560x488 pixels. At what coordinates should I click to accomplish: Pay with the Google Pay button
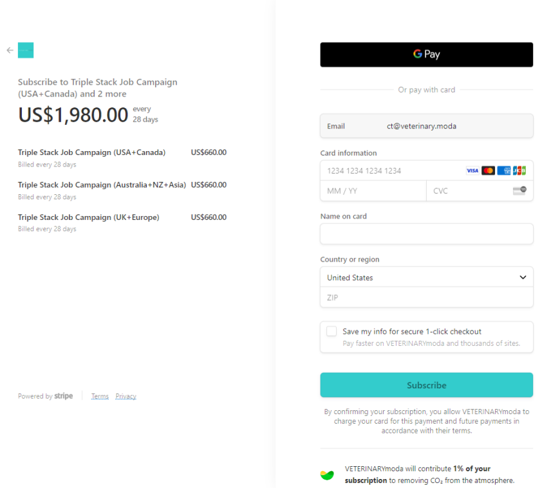pyautogui.click(x=426, y=55)
